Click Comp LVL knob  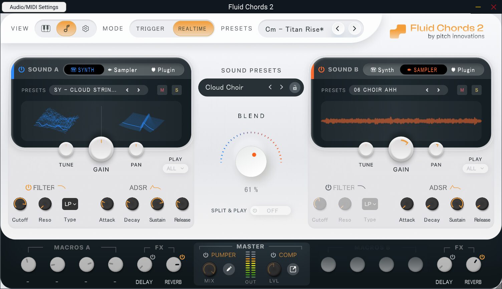(x=274, y=269)
